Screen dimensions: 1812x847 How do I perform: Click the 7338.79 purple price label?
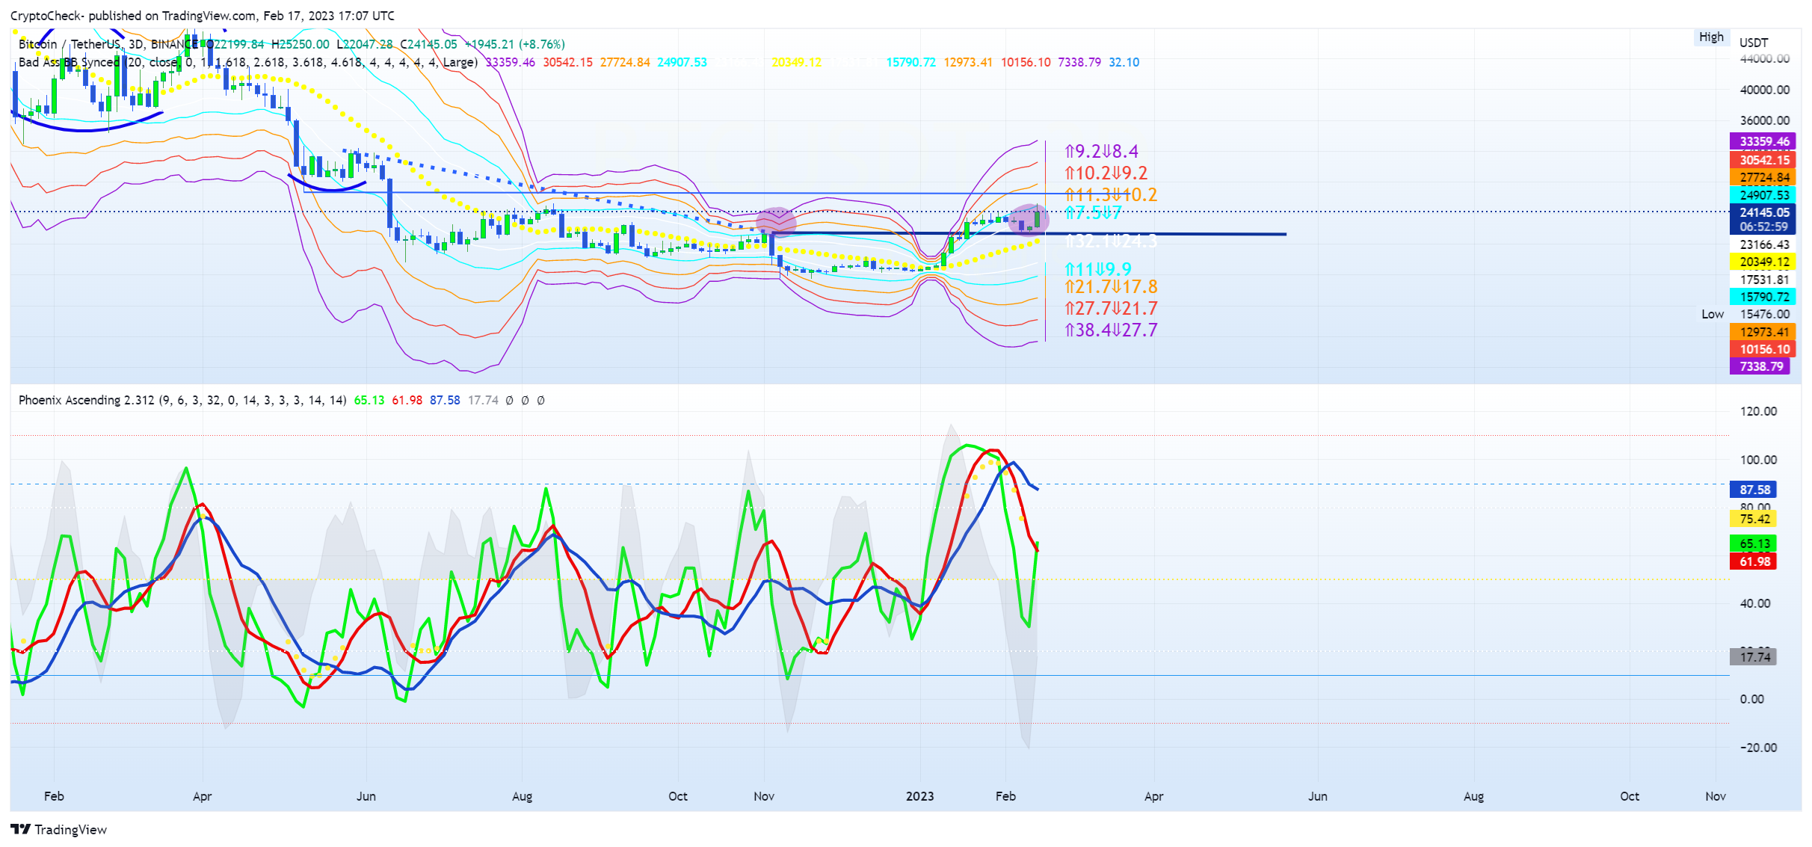click(1760, 366)
